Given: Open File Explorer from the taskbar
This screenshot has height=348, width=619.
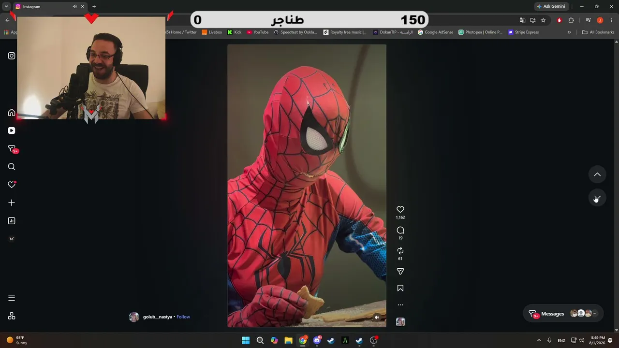Looking at the screenshot, I should tap(288, 340).
